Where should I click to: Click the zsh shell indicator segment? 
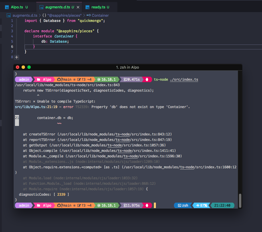pos(183,205)
